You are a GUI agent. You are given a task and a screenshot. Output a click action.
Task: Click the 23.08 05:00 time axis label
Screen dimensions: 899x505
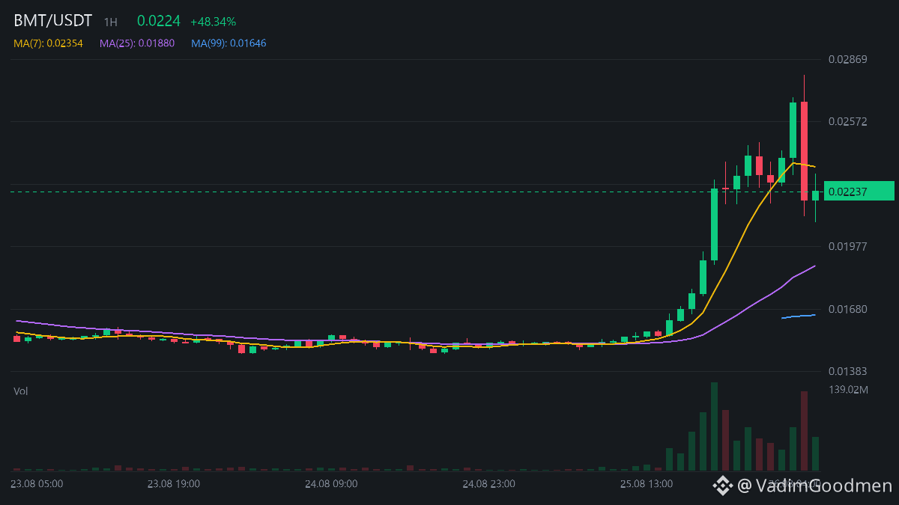[37, 484]
